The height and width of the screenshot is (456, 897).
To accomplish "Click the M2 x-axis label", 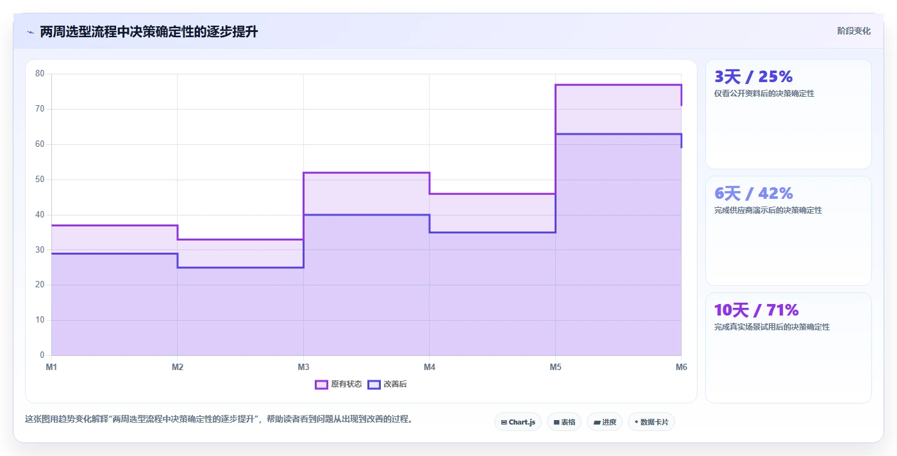I will 178,367.
